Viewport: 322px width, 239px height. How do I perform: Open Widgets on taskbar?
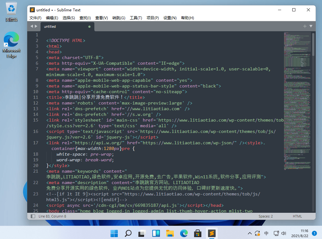pyautogui.click(x=156, y=233)
